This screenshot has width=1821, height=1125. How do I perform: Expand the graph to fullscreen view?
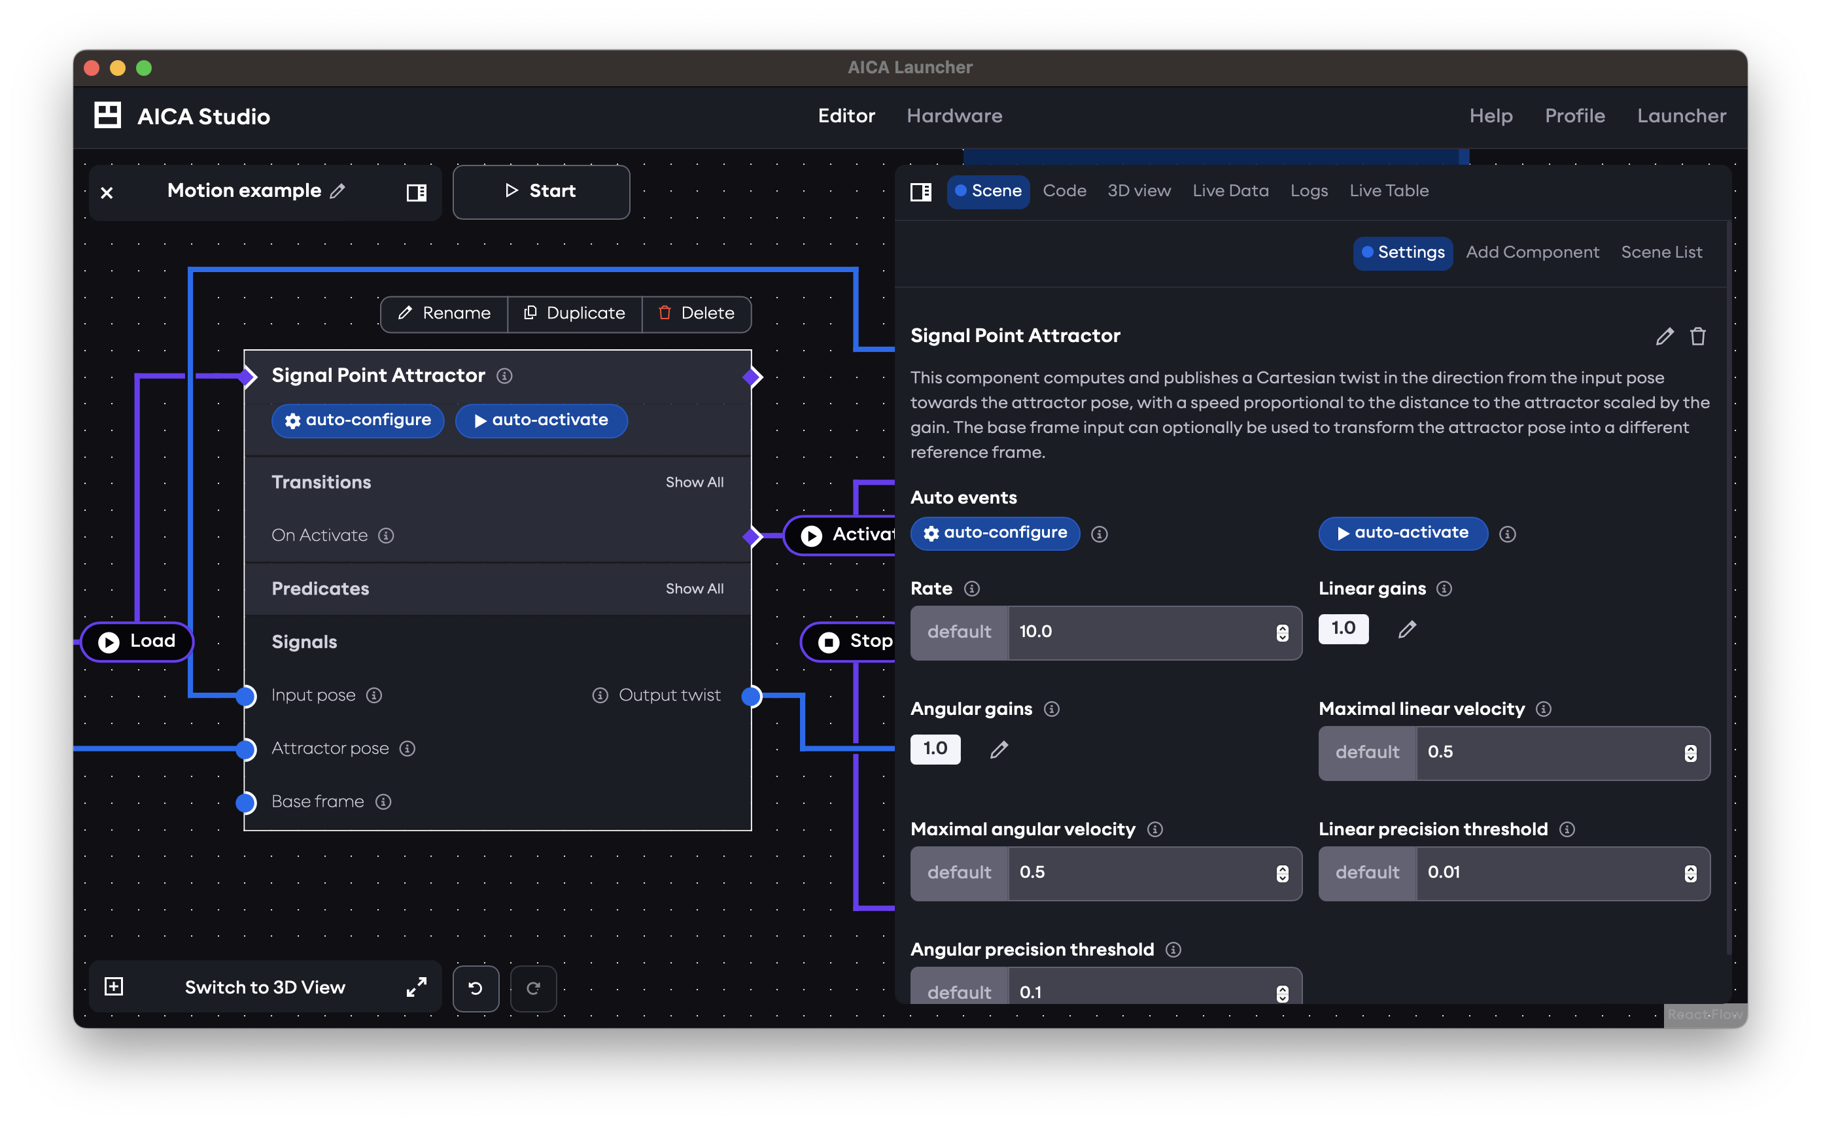point(417,986)
